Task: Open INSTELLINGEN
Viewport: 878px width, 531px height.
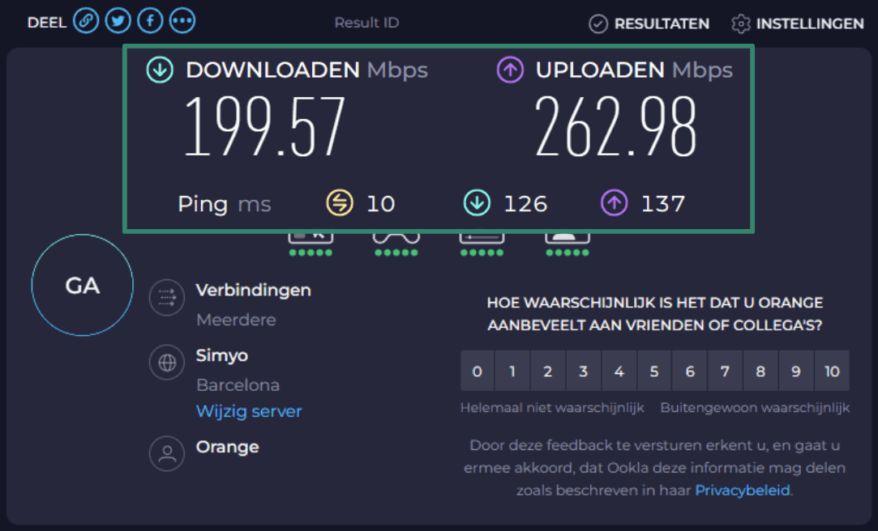Action: point(796,23)
